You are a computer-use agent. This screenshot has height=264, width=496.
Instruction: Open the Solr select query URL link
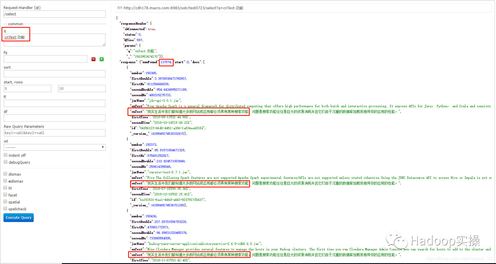183,8
